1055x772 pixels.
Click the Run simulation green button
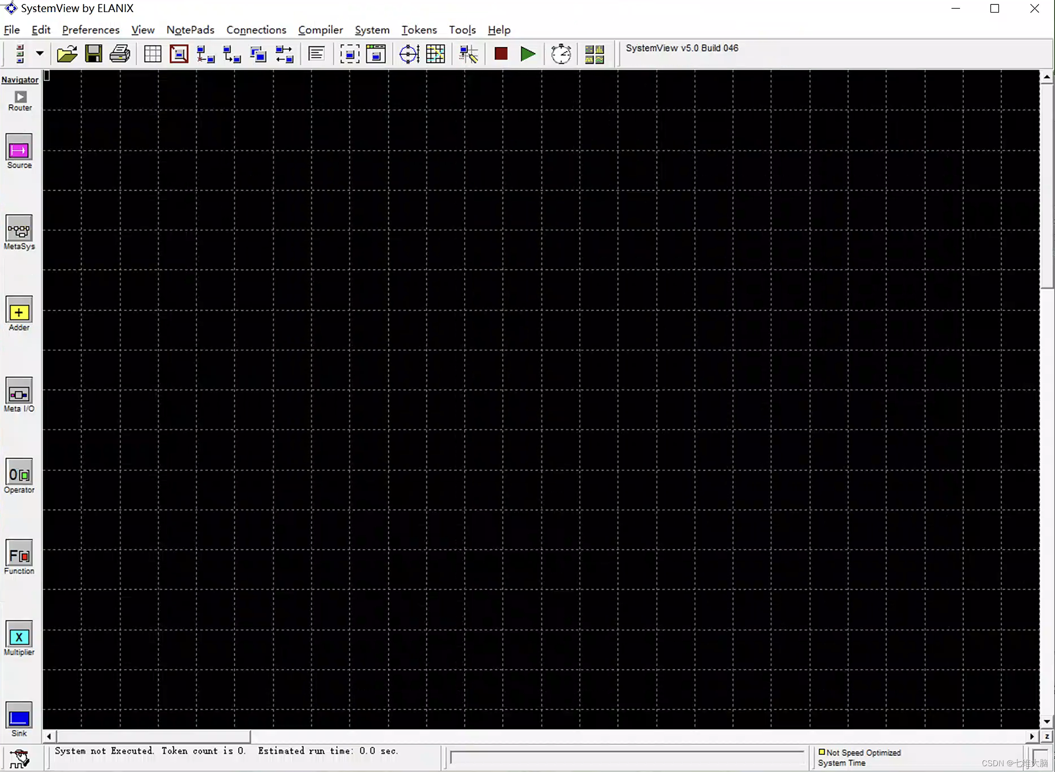coord(528,53)
